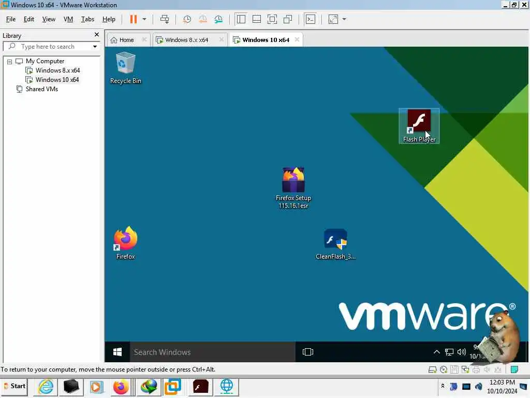Select Shared VMs in the library
Viewport: 530px width, 398px height.
(x=41, y=89)
